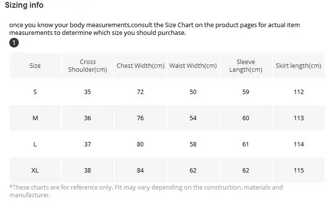The image size is (329, 205).
Task: Click the Waist Width(cm) header
Action: 193,65
